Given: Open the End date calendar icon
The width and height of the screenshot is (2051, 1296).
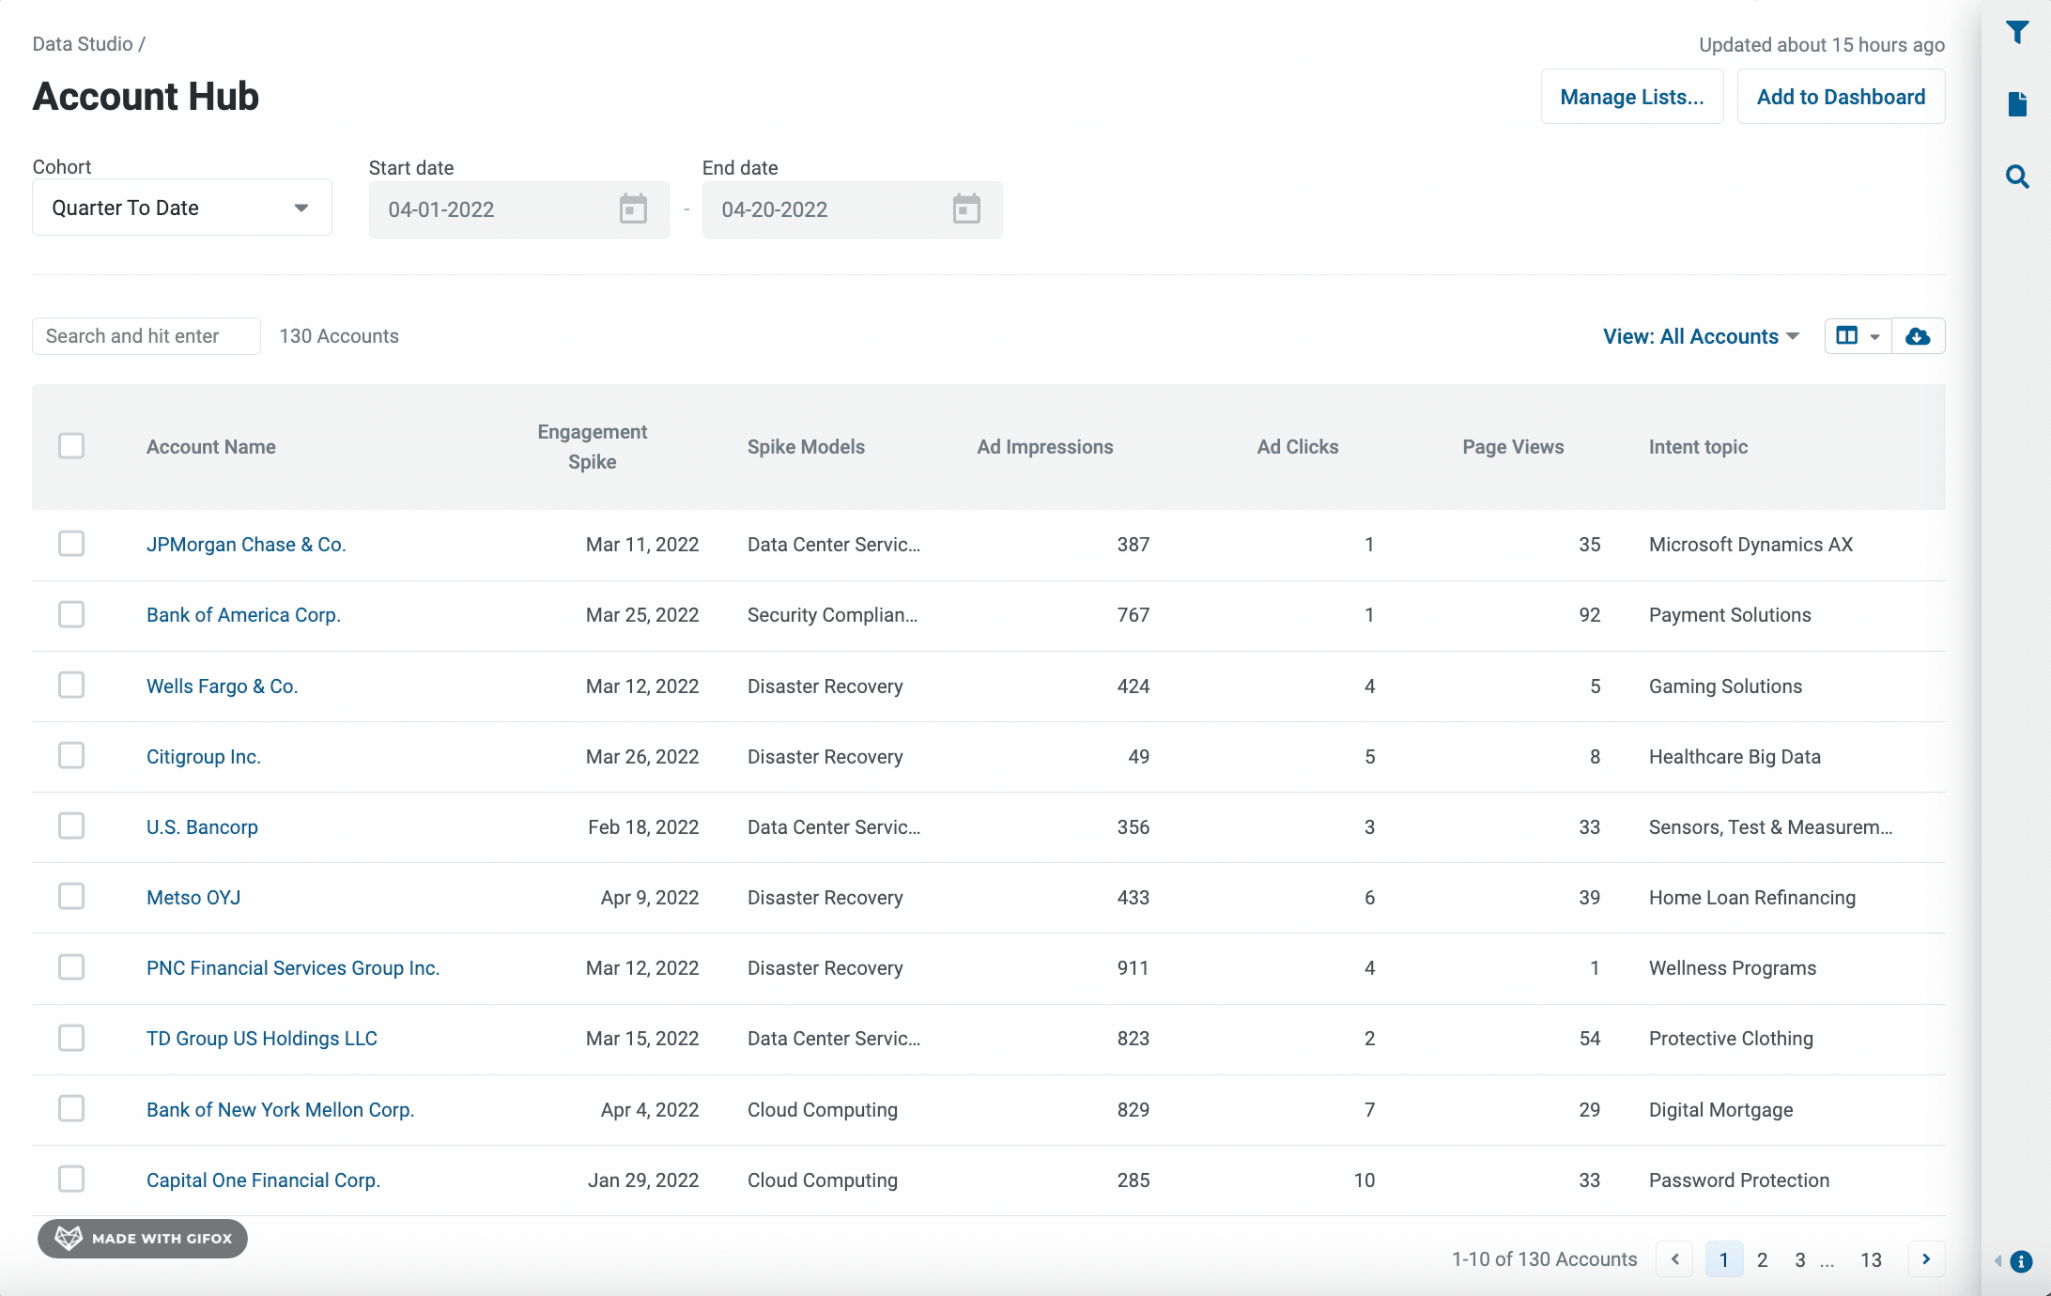Looking at the screenshot, I should coord(966,208).
